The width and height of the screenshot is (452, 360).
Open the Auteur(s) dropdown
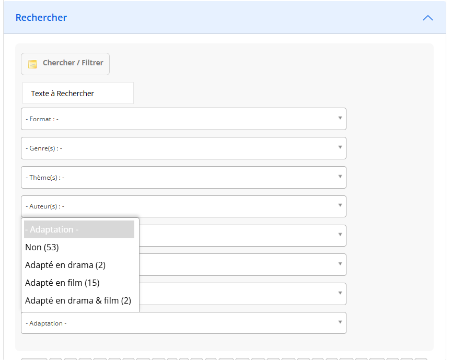pyautogui.click(x=183, y=206)
